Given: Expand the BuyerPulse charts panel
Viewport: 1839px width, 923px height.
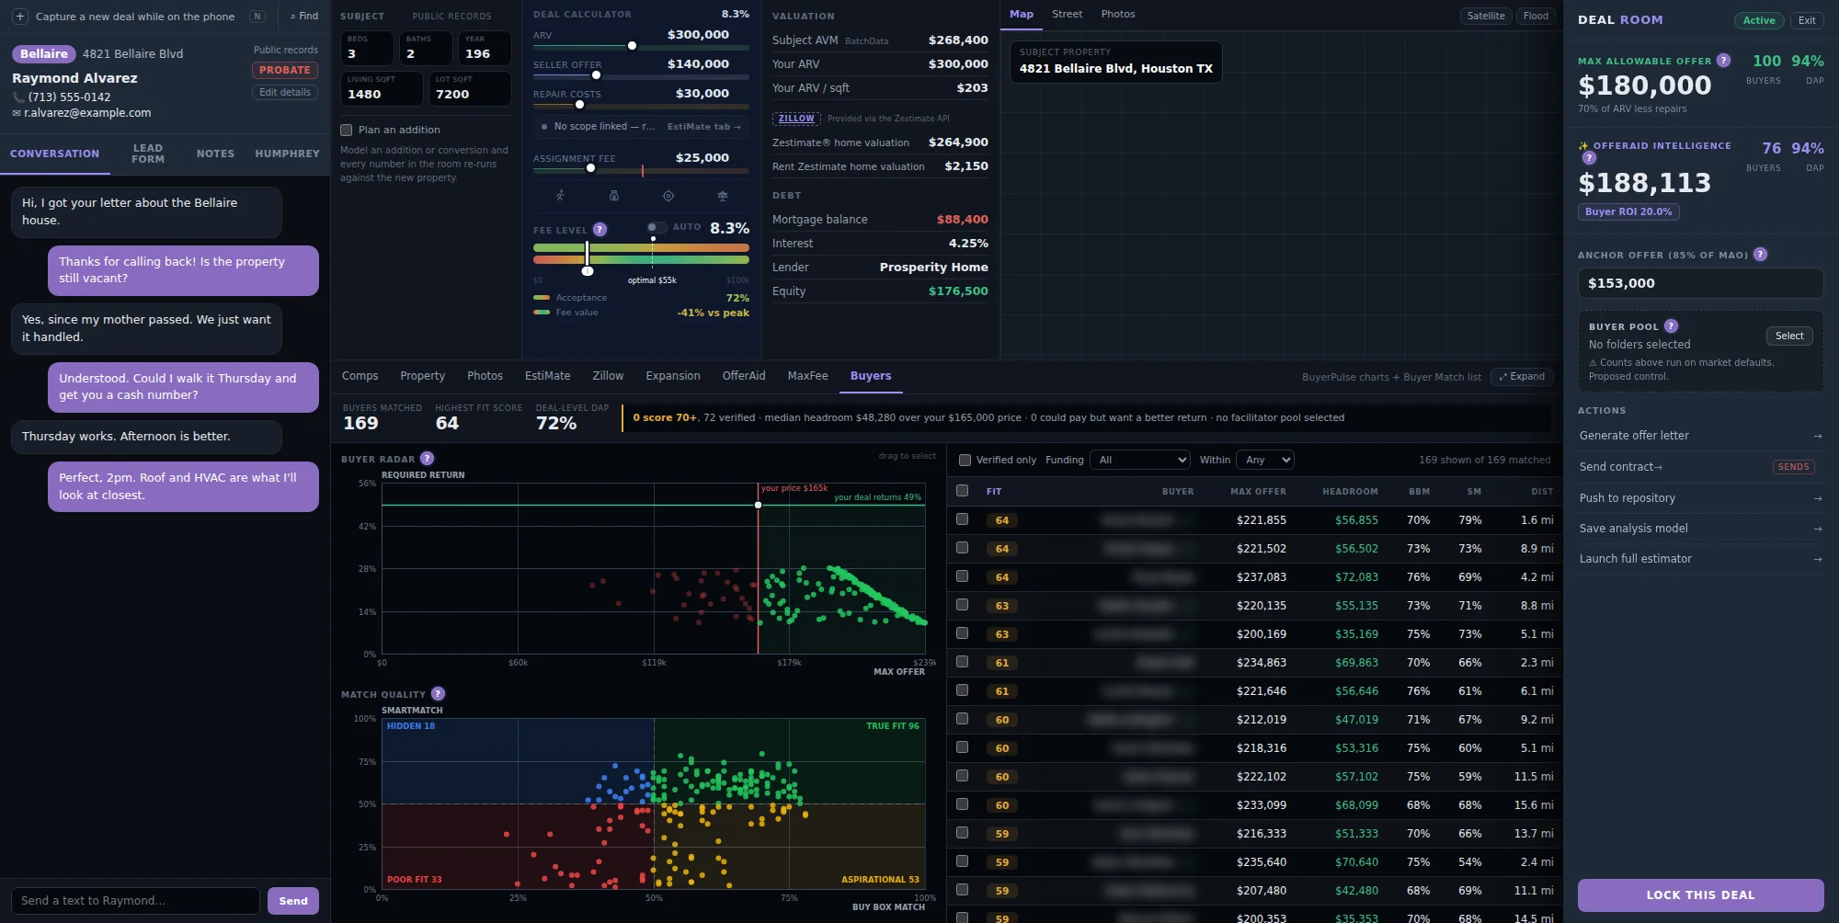Looking at the screenshot, I should (x=1522, y=377).
